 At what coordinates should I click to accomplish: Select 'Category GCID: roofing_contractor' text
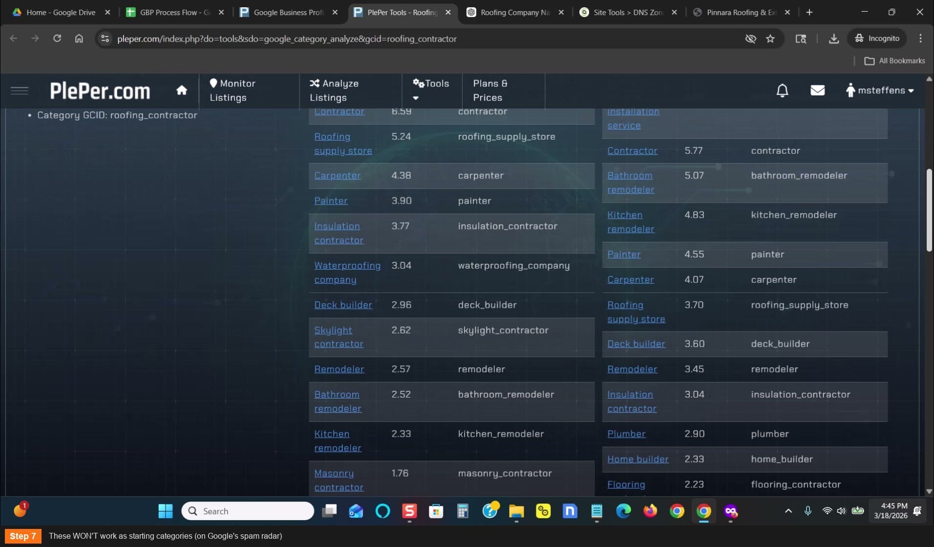click(x=117, y=115)
